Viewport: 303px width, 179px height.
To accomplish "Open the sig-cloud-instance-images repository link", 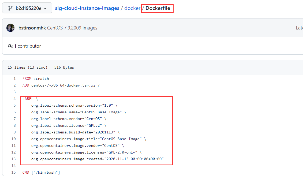I will 87,8.
